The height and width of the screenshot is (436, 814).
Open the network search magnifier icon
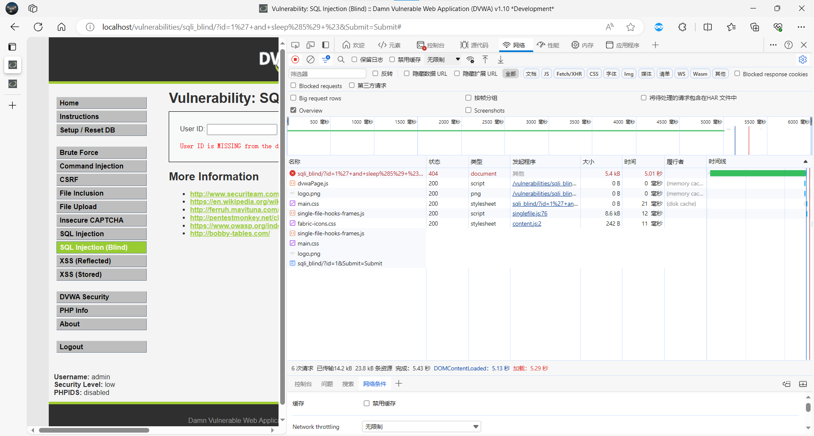[341, 60]
